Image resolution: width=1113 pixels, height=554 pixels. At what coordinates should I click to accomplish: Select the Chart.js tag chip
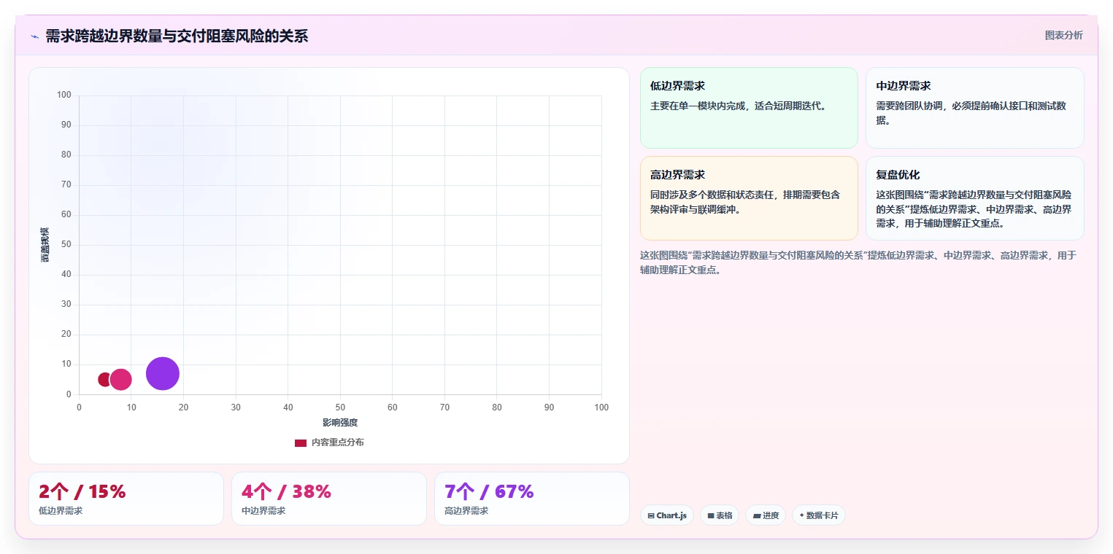pyautogui.click(x=667, y=515)
